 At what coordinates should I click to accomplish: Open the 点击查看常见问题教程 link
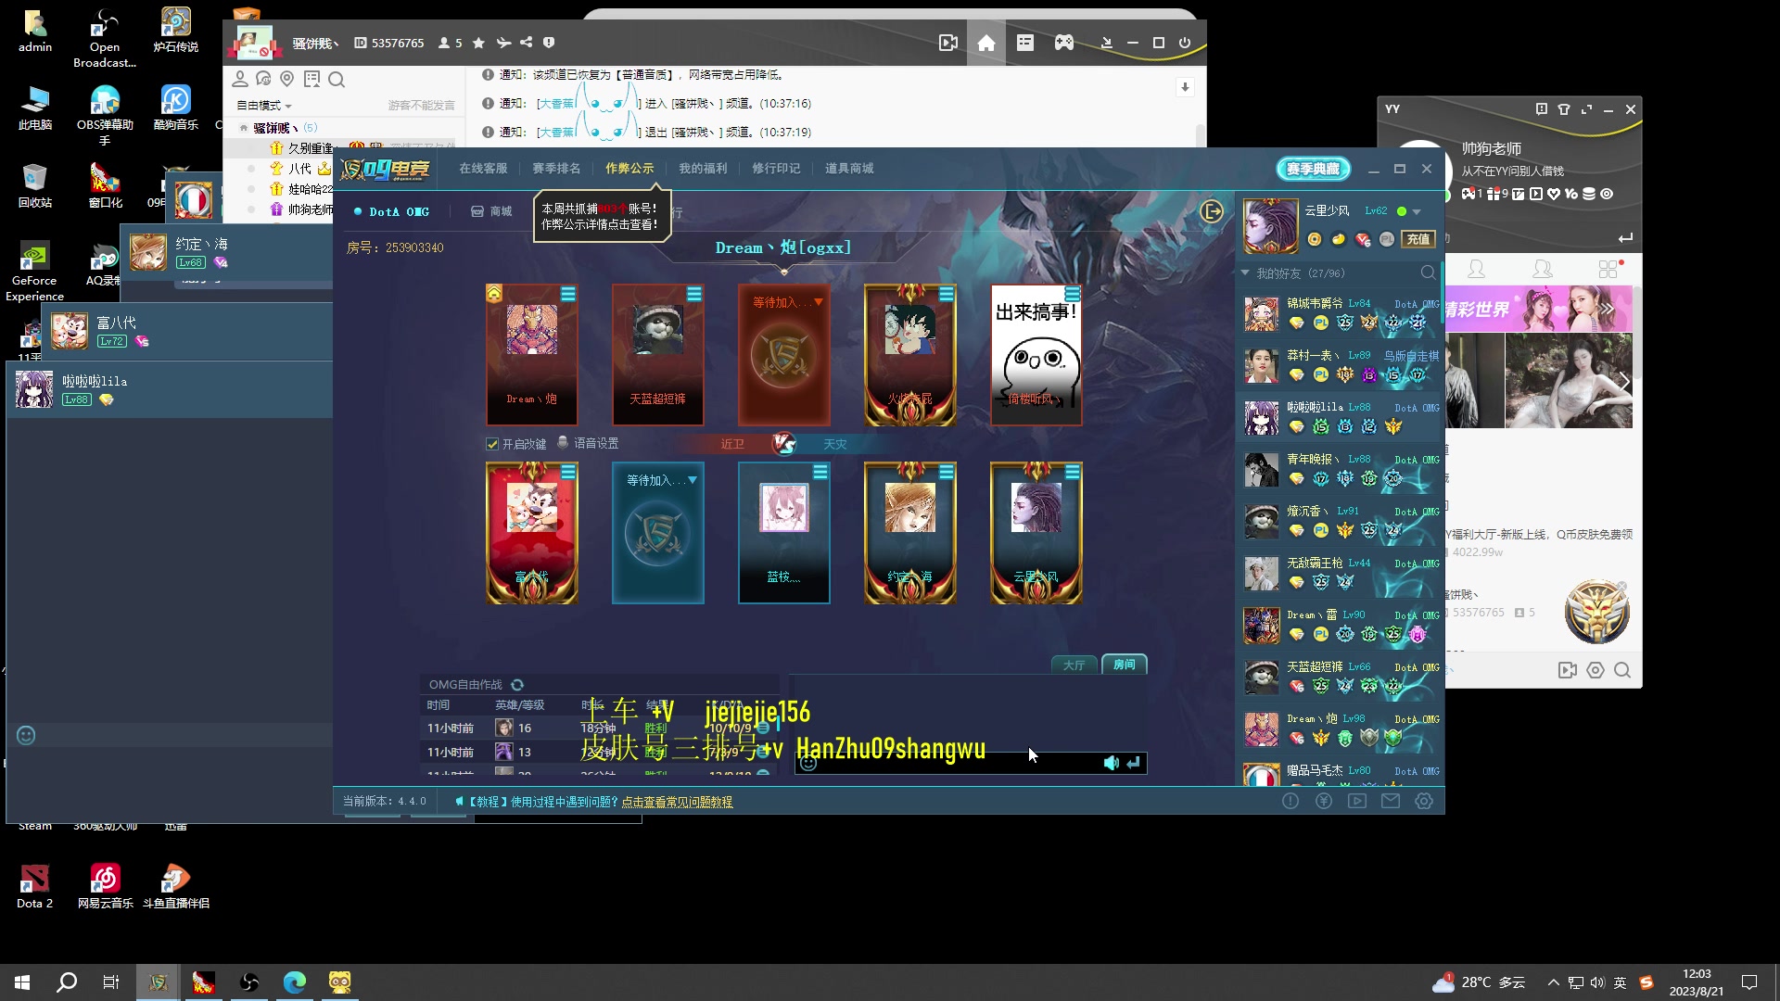677,802
